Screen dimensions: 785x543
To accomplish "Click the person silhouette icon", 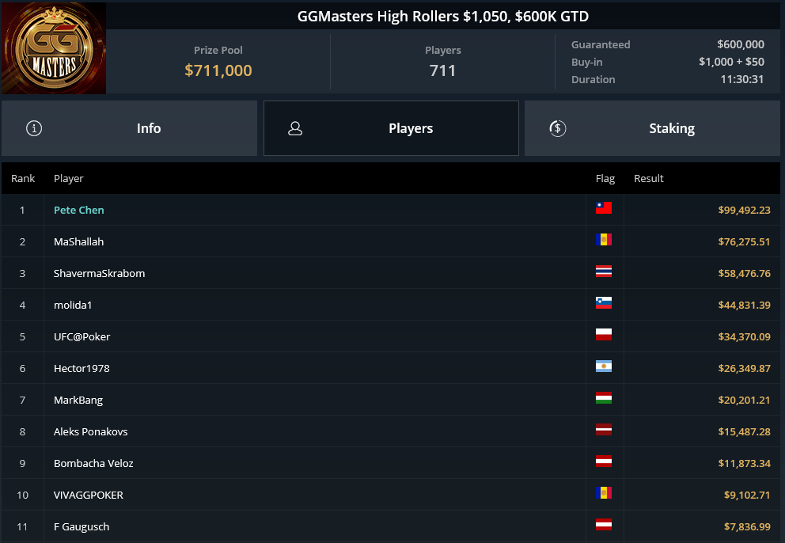I will (295, 128).
